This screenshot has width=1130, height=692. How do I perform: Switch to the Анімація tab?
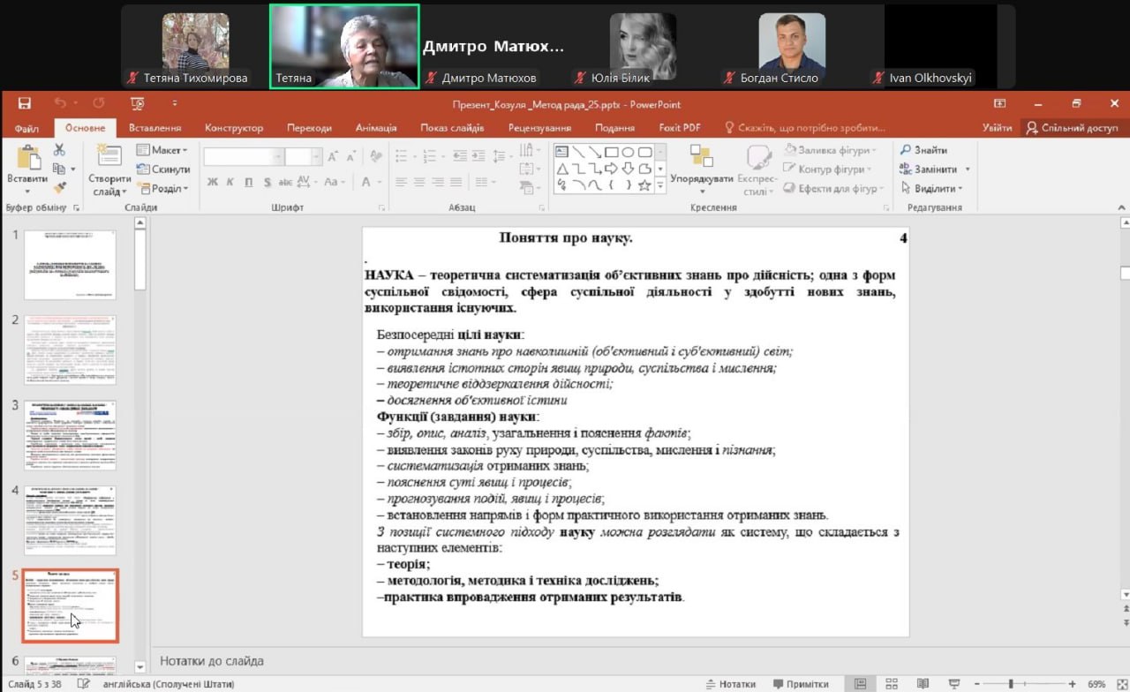376,128
